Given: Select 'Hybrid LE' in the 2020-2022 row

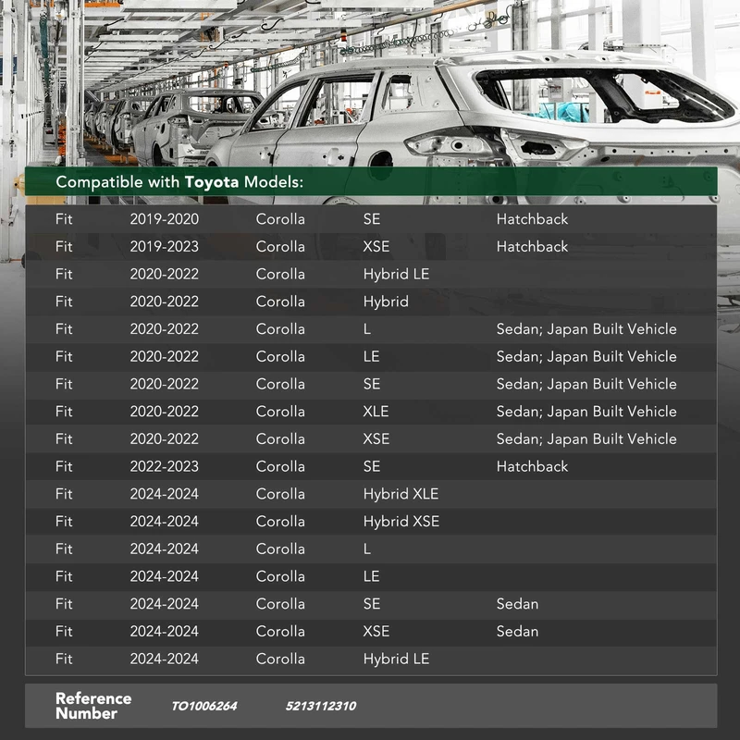Looking at the screenshot, I should click(396, 274).
